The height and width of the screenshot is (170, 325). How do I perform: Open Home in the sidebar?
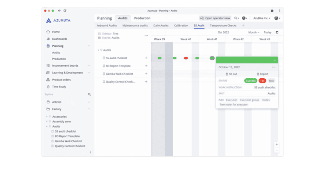pyautogui.click(x=56, y=32)
